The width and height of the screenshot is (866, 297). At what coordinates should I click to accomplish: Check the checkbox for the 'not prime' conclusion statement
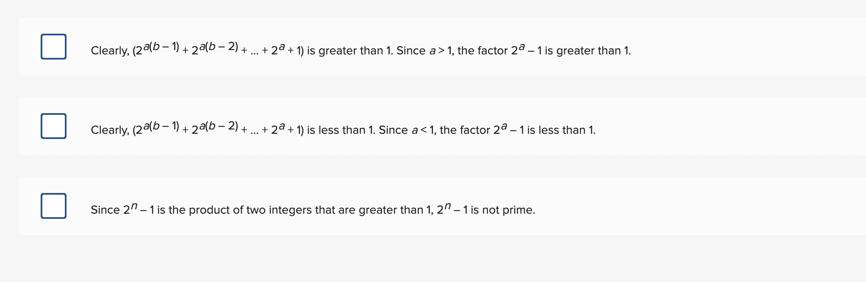coord(53,206)
